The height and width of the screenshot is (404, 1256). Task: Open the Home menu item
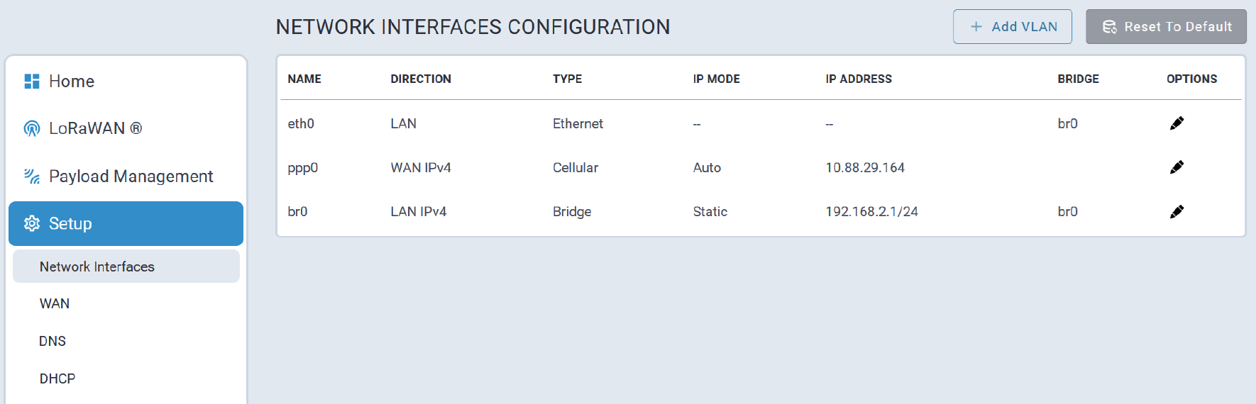pyautogui.click(x=72, y=82)
